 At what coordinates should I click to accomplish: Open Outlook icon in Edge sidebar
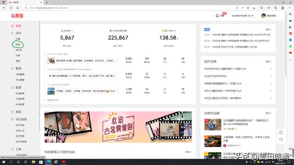click(x=290, y=40)
